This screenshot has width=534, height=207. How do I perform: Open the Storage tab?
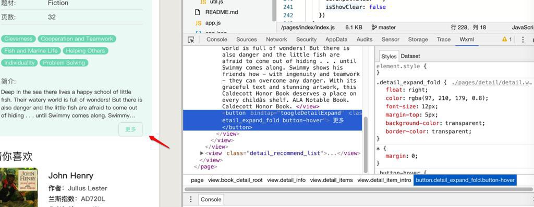tap(418, 40)
